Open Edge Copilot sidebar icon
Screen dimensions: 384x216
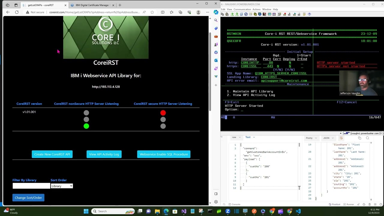point(216,12)
